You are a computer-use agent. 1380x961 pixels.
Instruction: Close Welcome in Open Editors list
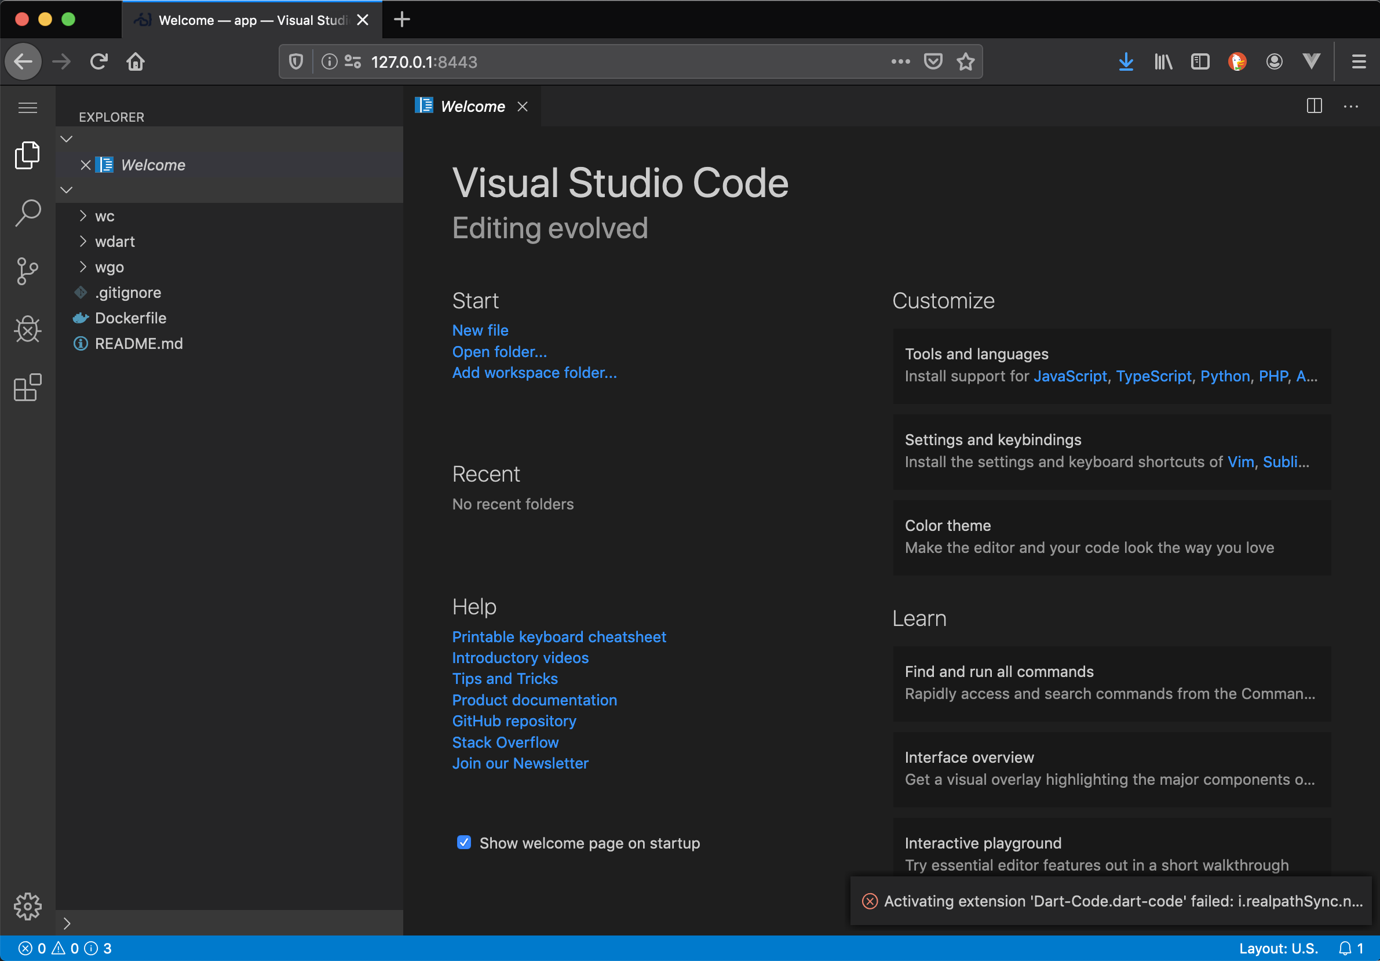pos(85,165)
